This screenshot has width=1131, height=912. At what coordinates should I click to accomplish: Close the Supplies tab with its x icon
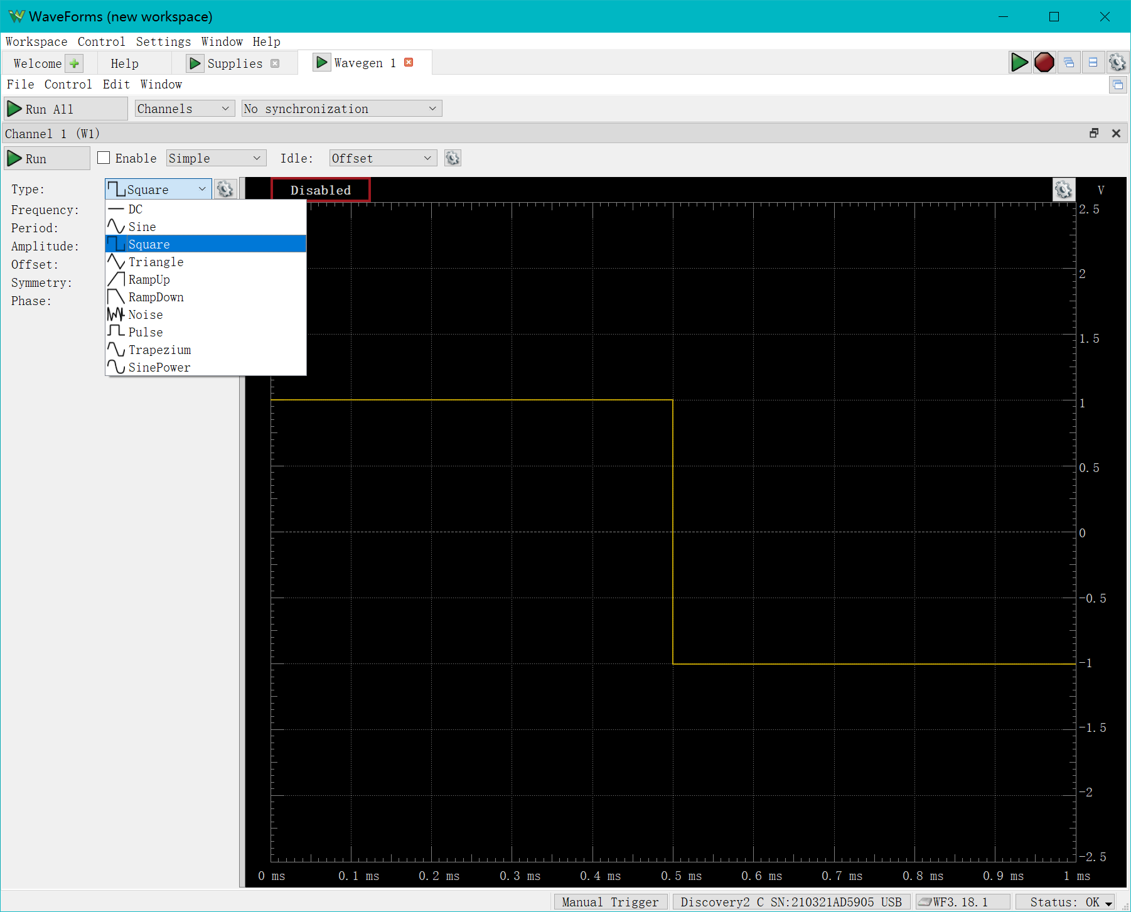point(275,63)
